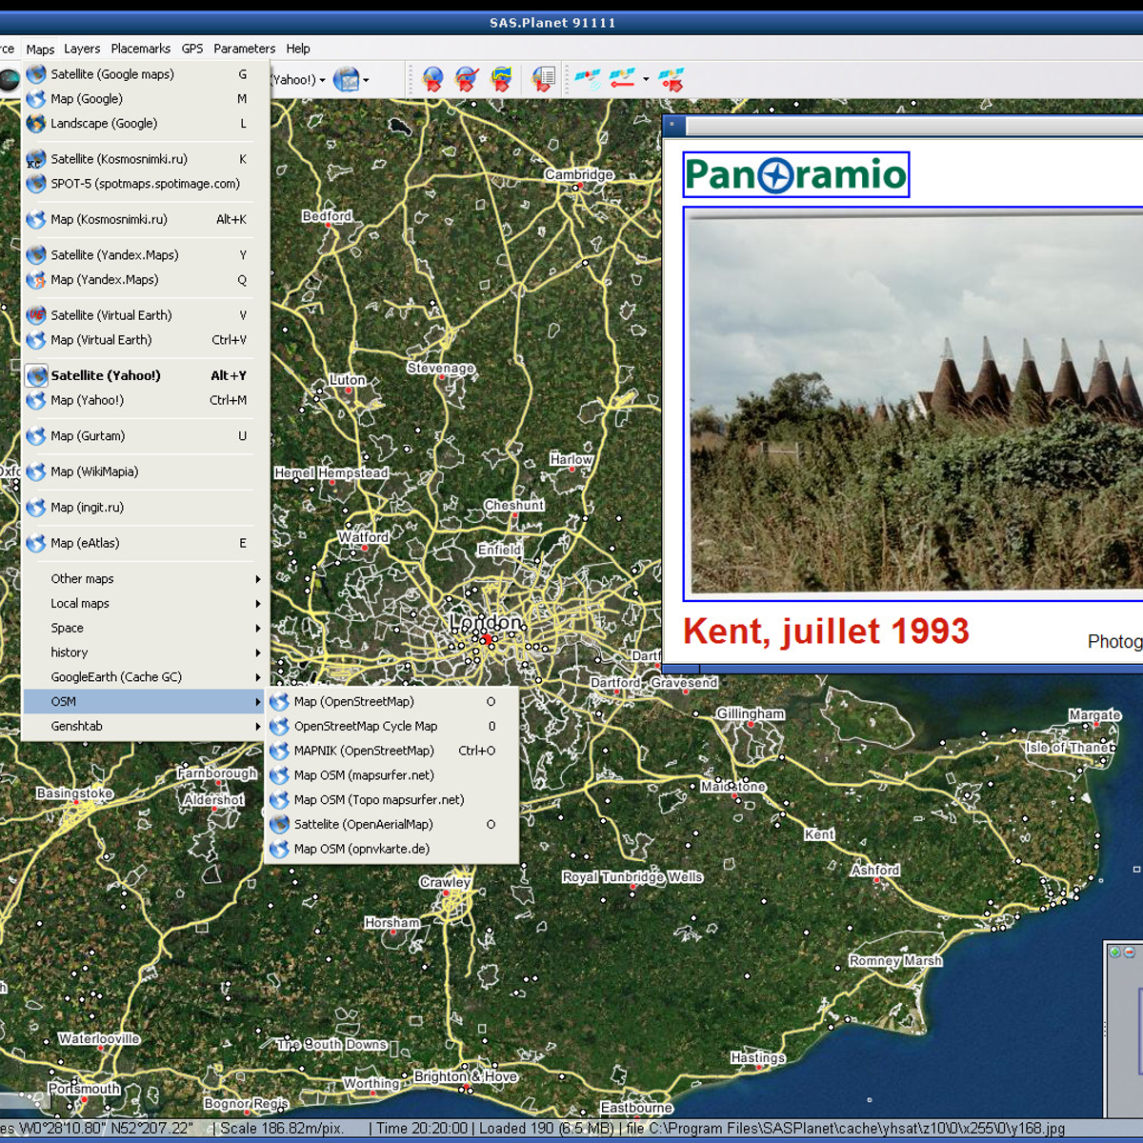Viewport: 1143px width, 1143px height.
Task: Pick Landscape (Google) map source
Action: pos(146,124)
